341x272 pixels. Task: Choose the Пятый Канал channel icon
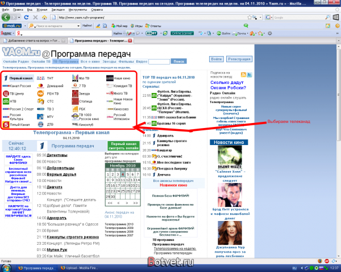pos(6,125)
